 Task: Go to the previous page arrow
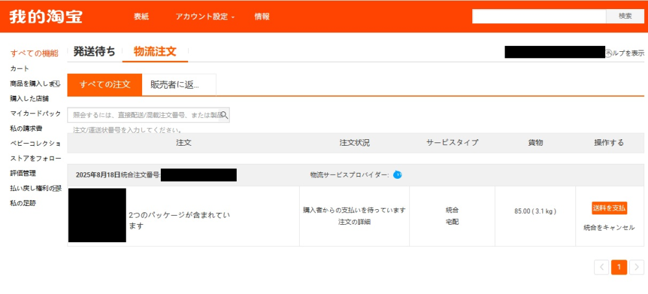point(601,267)
